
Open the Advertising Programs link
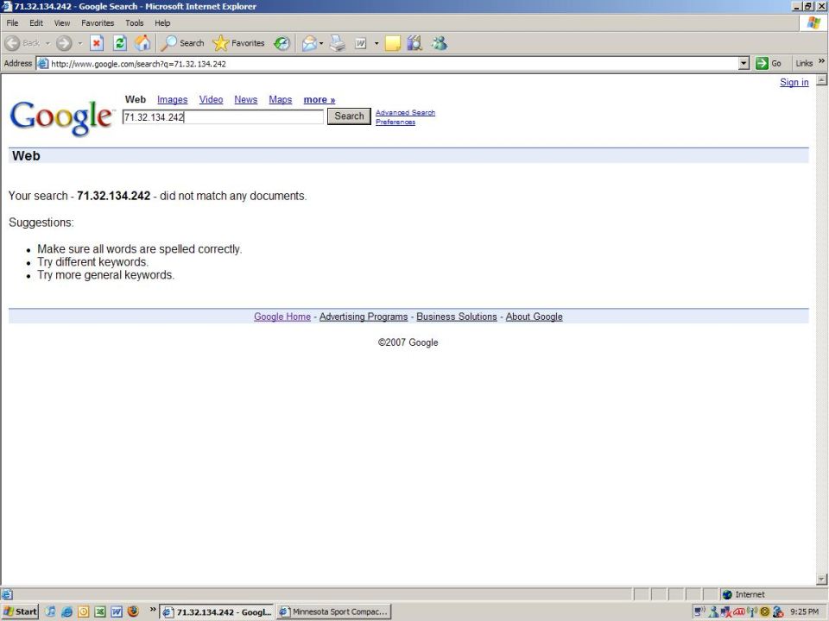pos(364,317)
